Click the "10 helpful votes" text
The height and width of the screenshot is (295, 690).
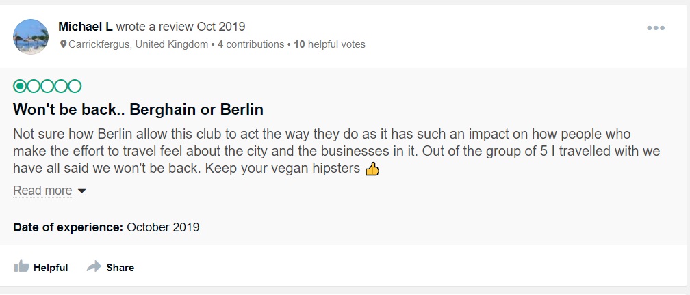point(329,44)
